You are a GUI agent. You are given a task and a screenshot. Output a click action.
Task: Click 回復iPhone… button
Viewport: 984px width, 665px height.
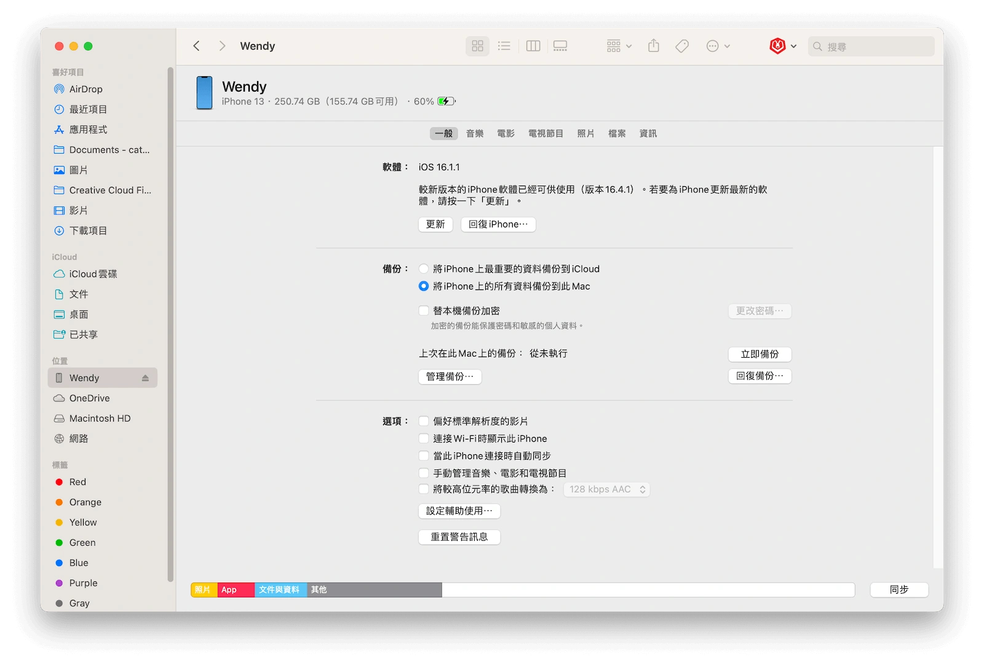point(498,224)
